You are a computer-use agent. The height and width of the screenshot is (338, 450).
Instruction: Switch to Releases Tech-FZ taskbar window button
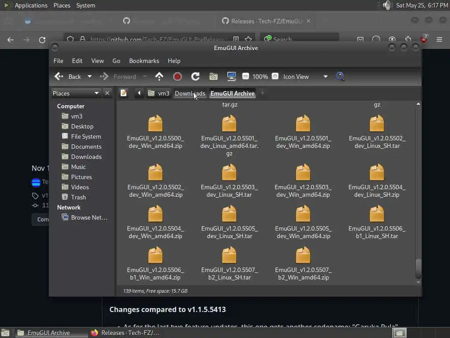(x=125, y=333)
